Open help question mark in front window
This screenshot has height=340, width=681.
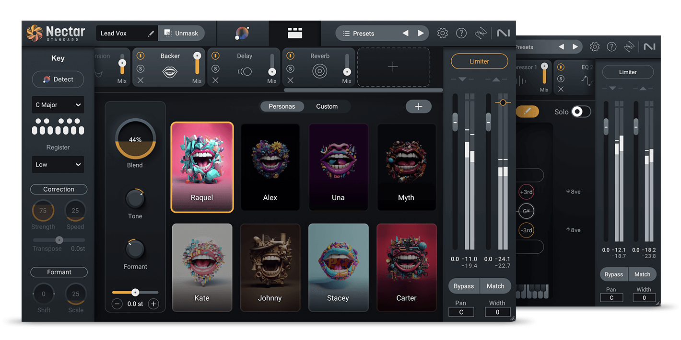tap(461, 33)
